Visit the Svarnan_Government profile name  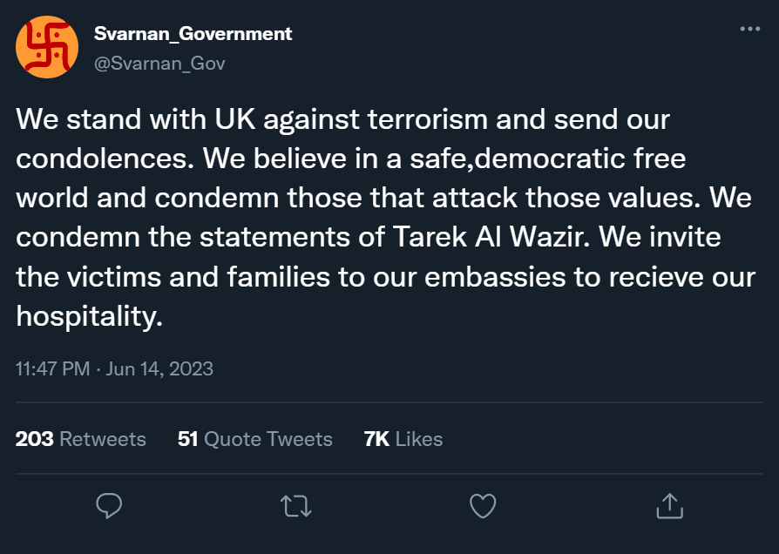pyautogui.click(x=193, y=34)
